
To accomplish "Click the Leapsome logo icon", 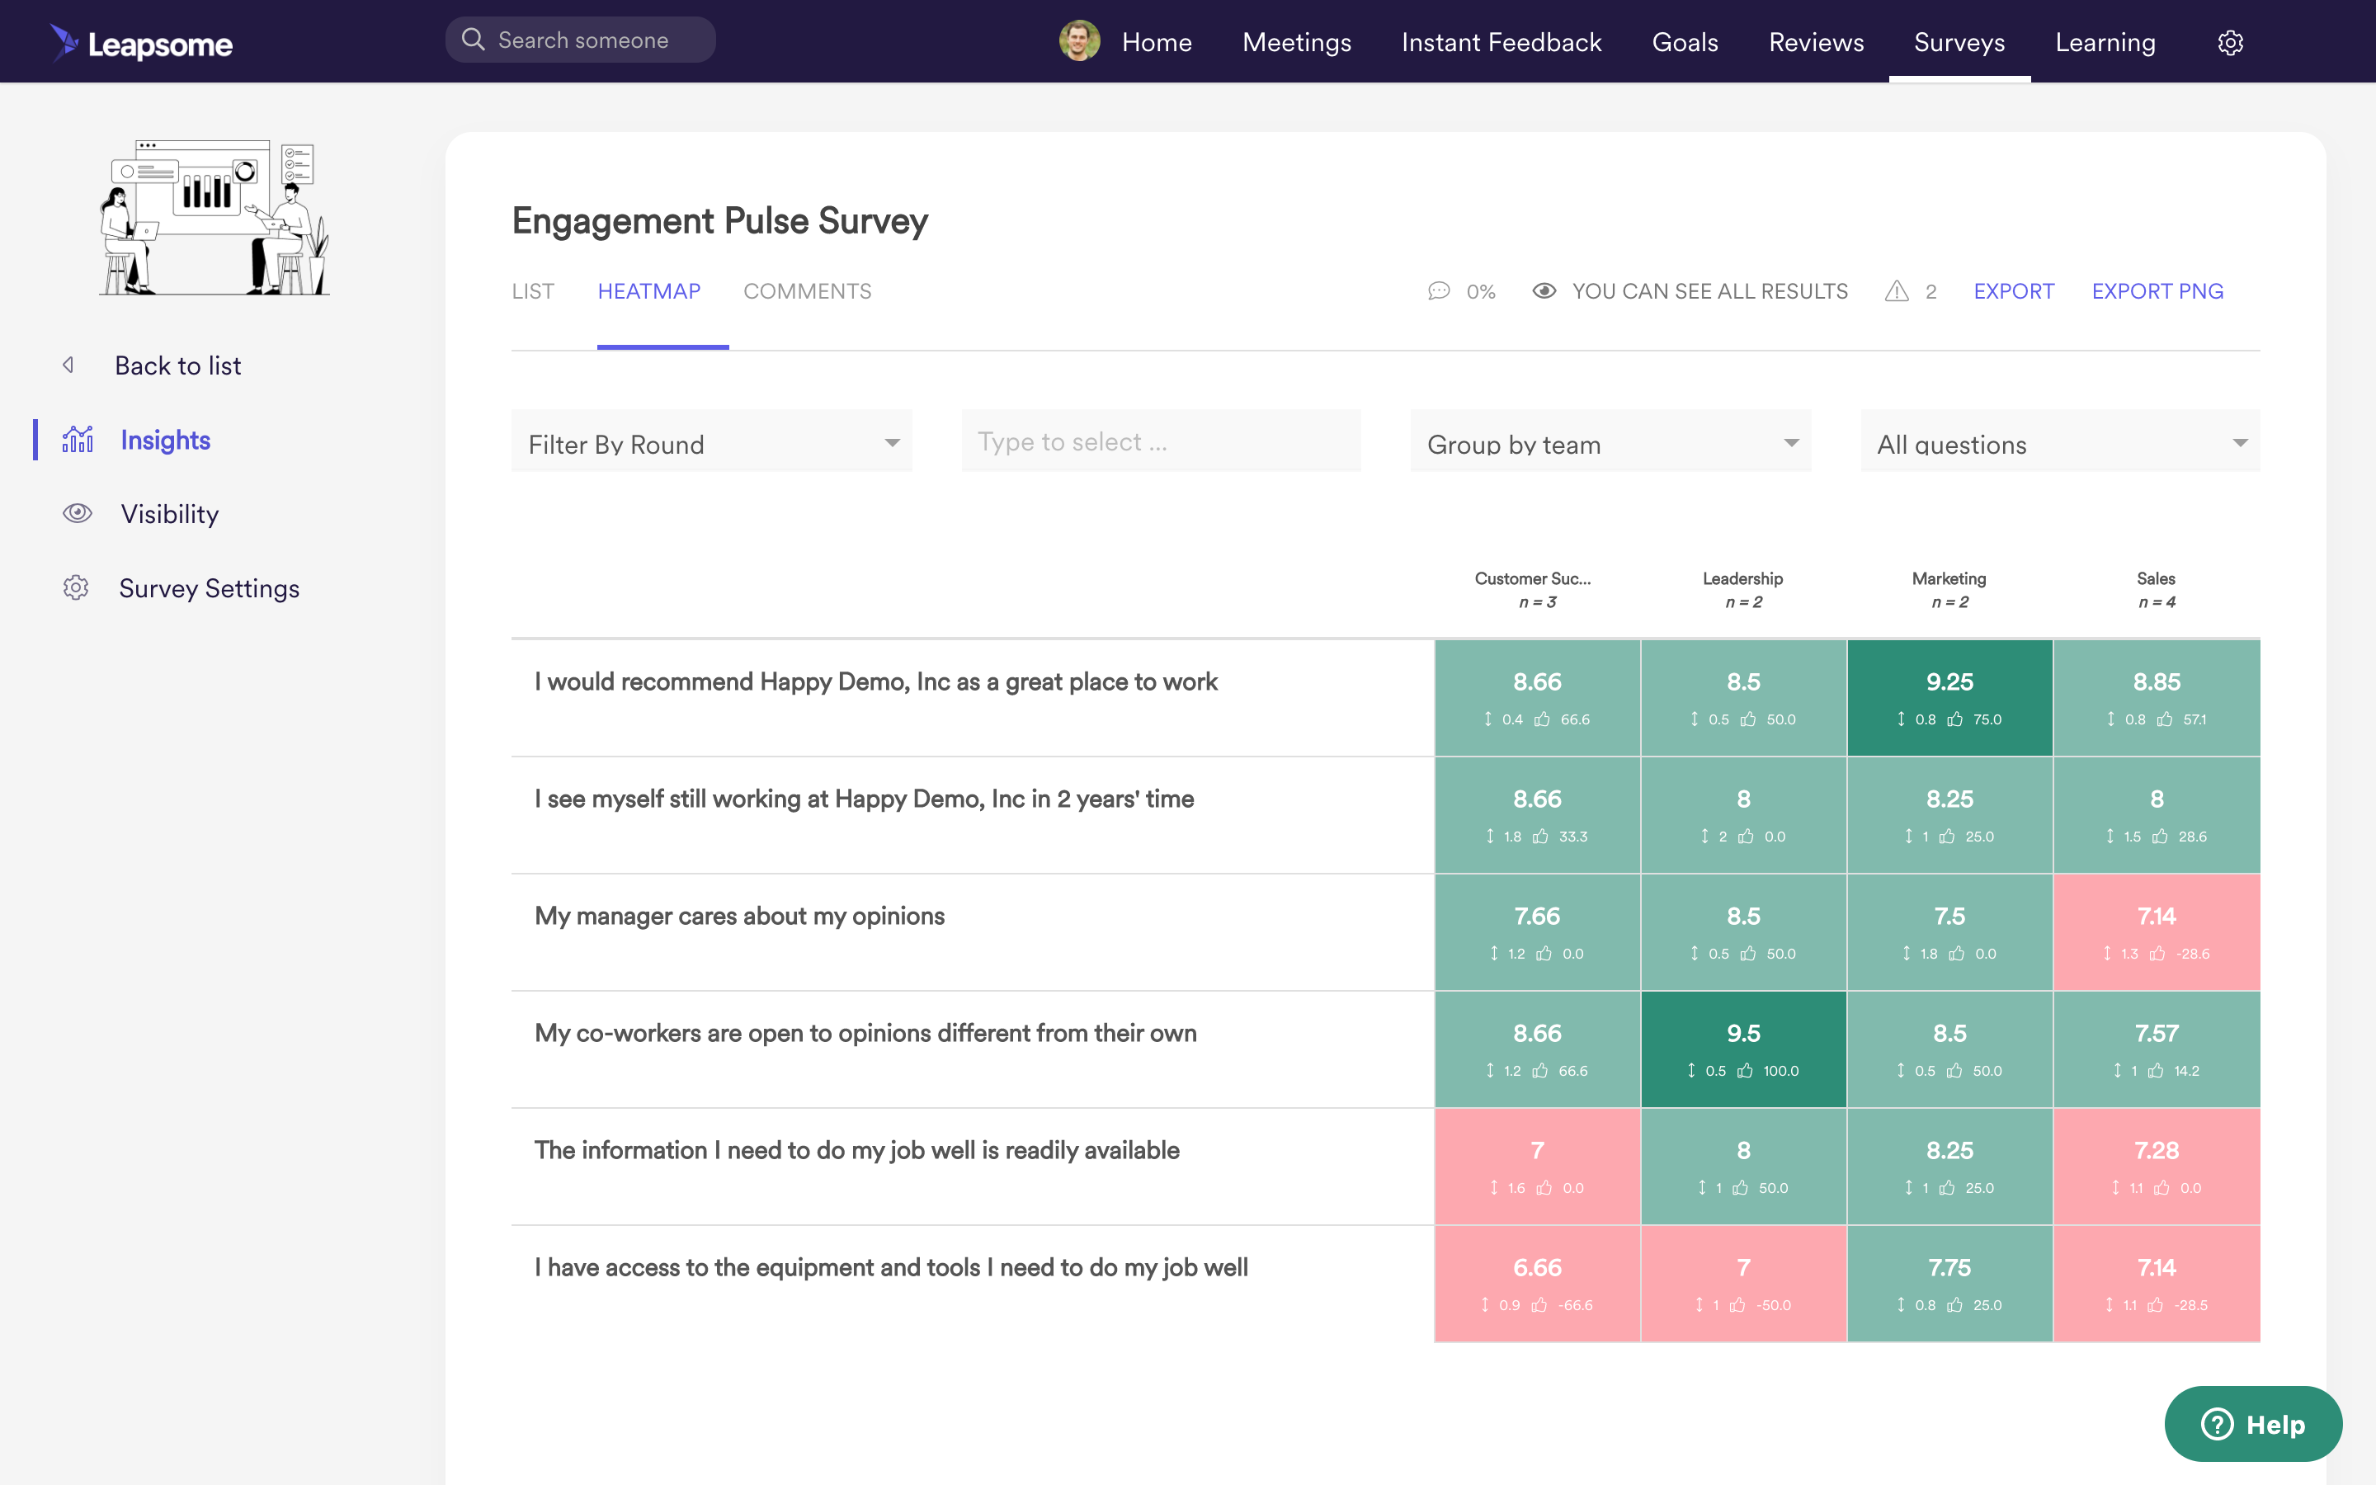I will pos(65,42).
